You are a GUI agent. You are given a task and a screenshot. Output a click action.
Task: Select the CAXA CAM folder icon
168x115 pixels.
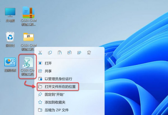click(x=29, y=41)
